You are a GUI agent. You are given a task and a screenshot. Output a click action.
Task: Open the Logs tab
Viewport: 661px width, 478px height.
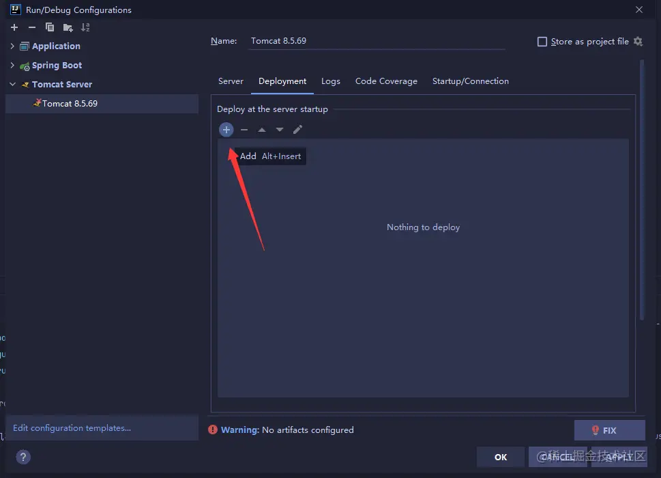tap(330, 81)
